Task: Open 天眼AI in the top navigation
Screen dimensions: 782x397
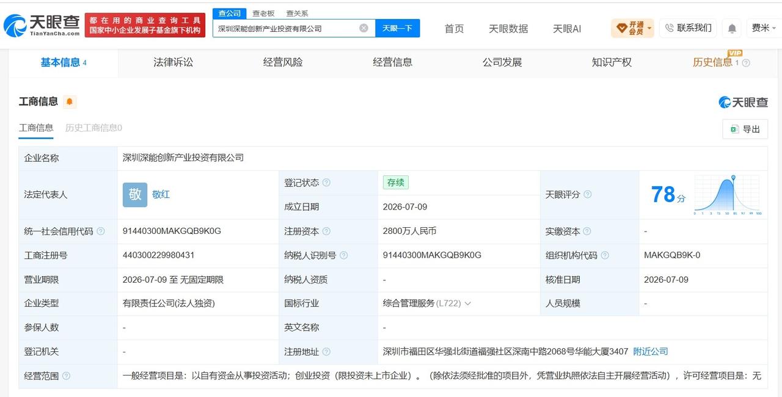Action: (x=567, y=29)
